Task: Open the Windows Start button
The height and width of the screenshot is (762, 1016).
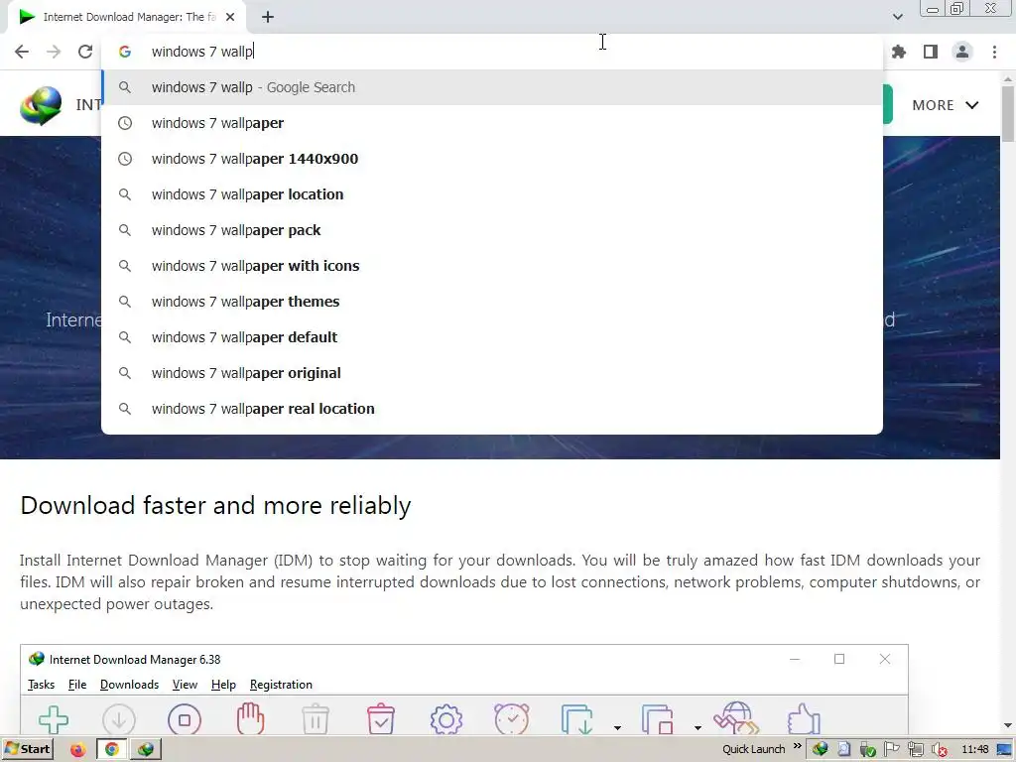Action: tap(27, 749)
